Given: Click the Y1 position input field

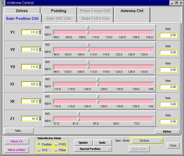Looking at the screenshot, I should (x=30, y=32).
